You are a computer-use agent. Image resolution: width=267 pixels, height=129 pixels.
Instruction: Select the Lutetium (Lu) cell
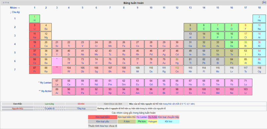click(x=245, y=82)
